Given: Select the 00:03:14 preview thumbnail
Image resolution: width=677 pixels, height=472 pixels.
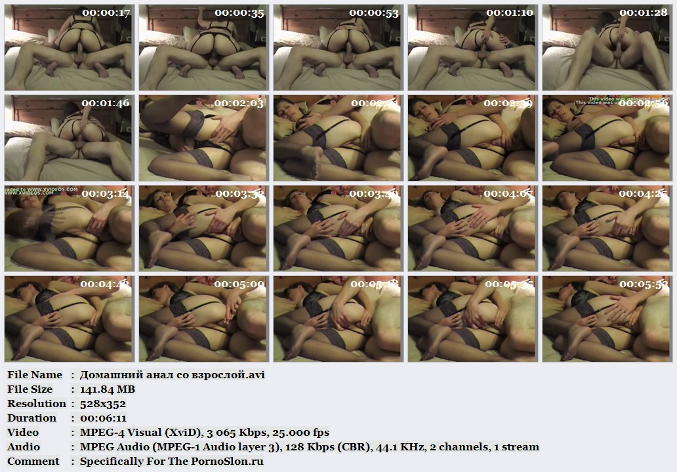Looking at the screenshot, I should tap(70, 228).
